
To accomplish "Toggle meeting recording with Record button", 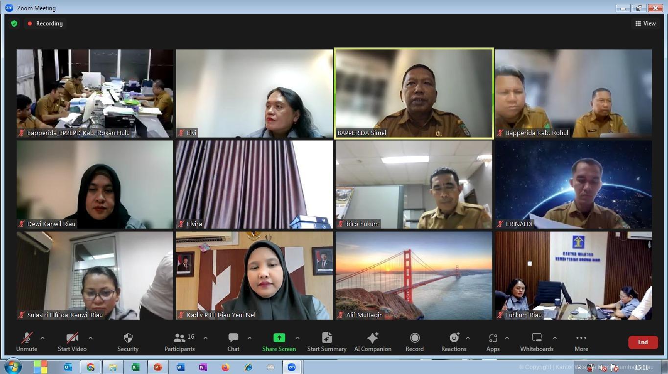I will tap(415, 342).
